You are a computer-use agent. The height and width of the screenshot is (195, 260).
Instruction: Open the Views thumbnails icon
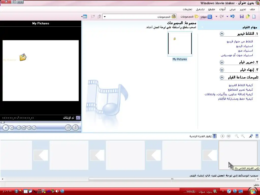pyautogui.click(x=85, y=17)
